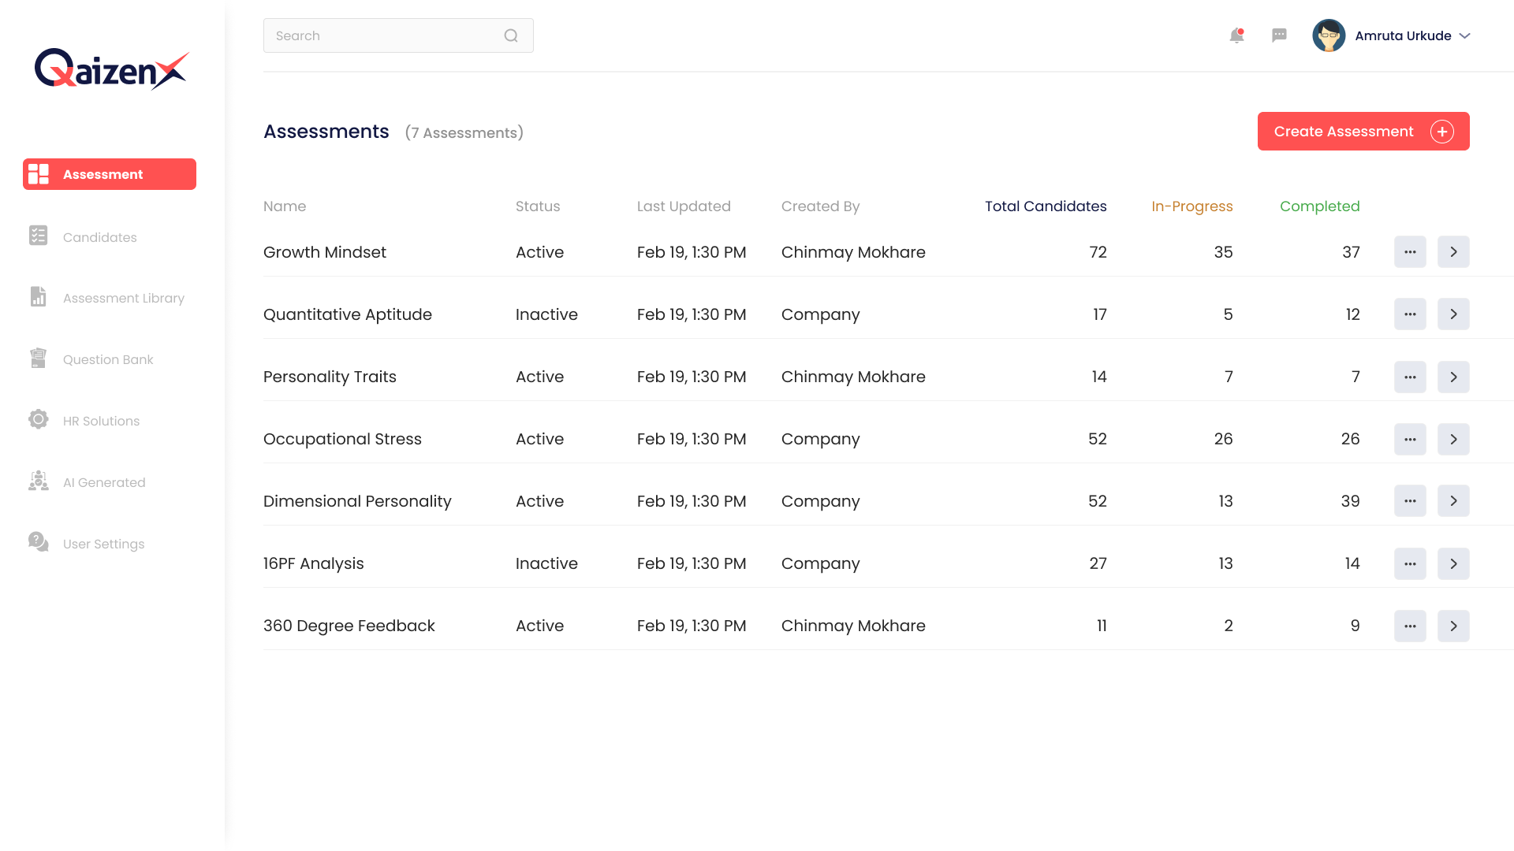Image resolution: width=1514 pixels, height=851 pixels.
Task: Click the Assessment Library icon
Action: (38, 297)
